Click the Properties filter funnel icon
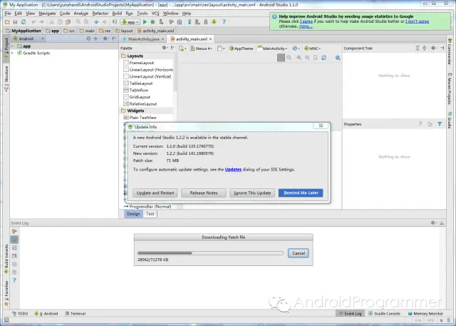The height and width of the screenshot is (326, 456). pyautogui.click(x=440, y=124)
